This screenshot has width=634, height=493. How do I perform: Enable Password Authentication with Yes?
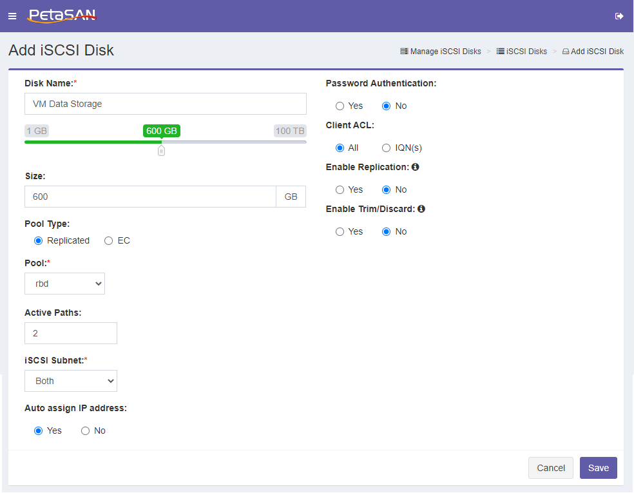[x=340, y=106]
